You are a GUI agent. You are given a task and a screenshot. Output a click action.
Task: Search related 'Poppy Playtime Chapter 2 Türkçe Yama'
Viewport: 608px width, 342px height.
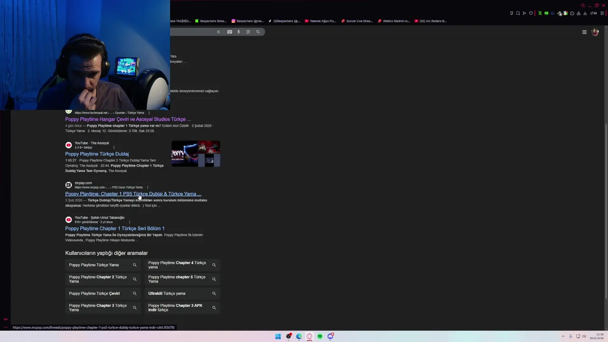pos(103,279)
